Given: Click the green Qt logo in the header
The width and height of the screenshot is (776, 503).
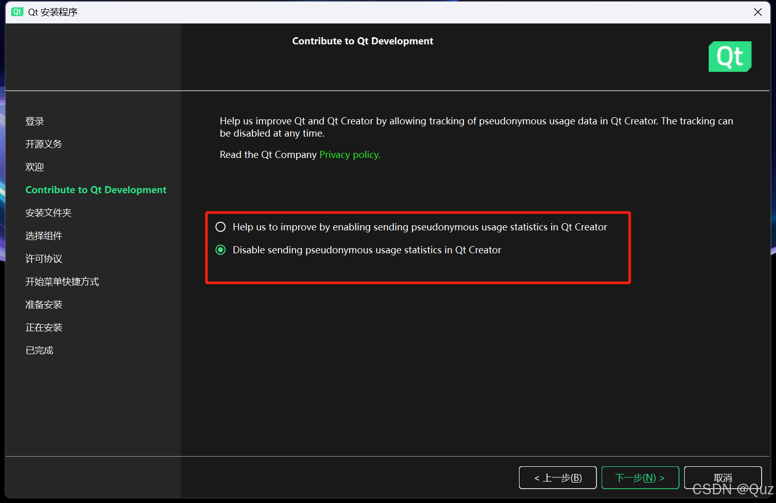Looking at the screenshot, I should point(730,57).
